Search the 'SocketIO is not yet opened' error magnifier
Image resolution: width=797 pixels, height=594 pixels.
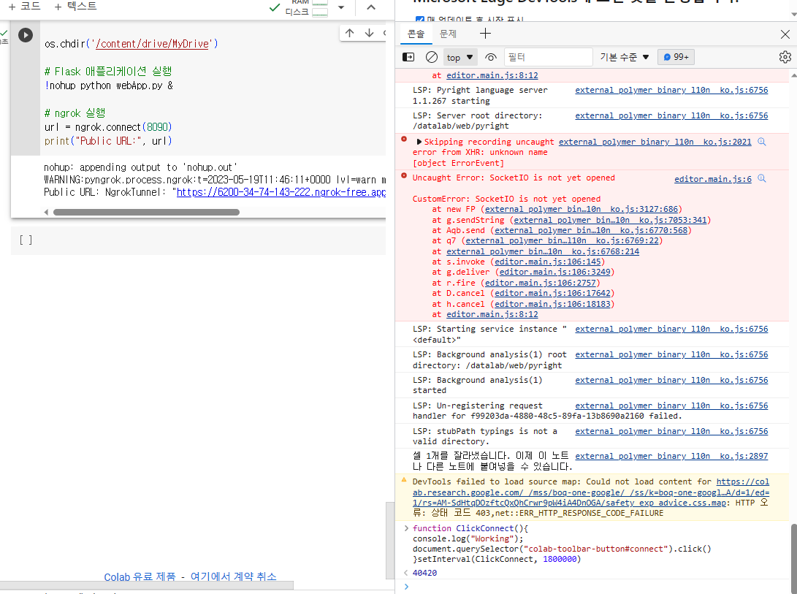tap(761, 178)
